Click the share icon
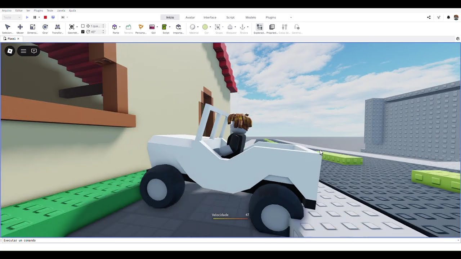Image resolution: width=461 pixels, height=259 pixels. point(429,17)
